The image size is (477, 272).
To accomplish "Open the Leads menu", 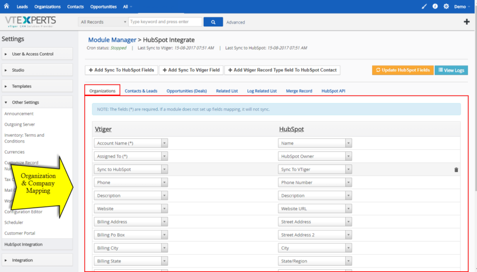I will [22, 7].
